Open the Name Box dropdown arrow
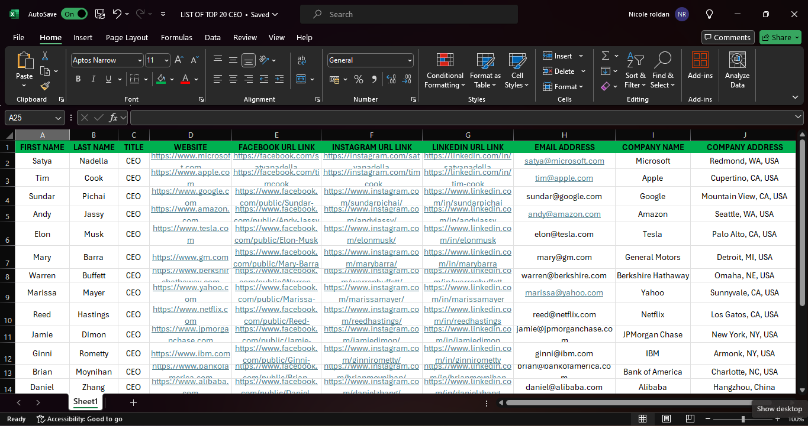This screenshot has width=808, height=426. coord(58,118)
